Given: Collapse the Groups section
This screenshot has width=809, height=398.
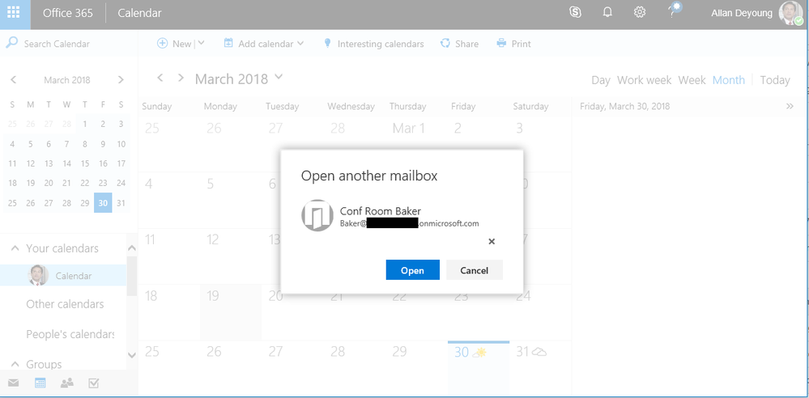Looking at the screenshot, I should pyautogui.click(x=14, y=365).
